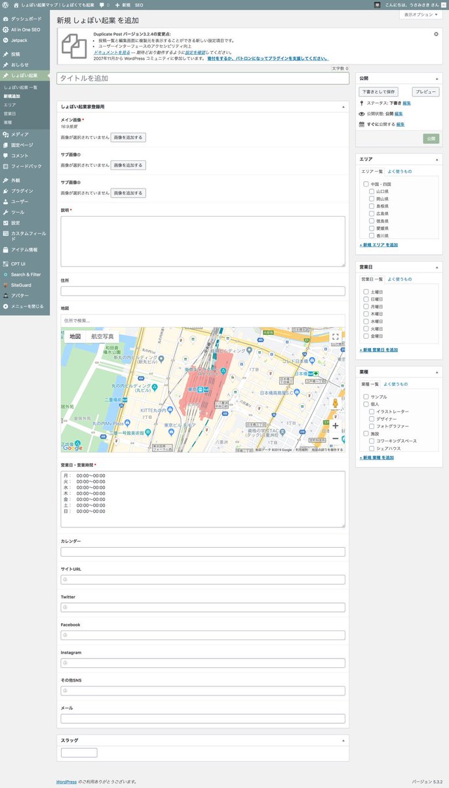
Task: Click the plus New icon in admin bar
Action: pos(117,5)
